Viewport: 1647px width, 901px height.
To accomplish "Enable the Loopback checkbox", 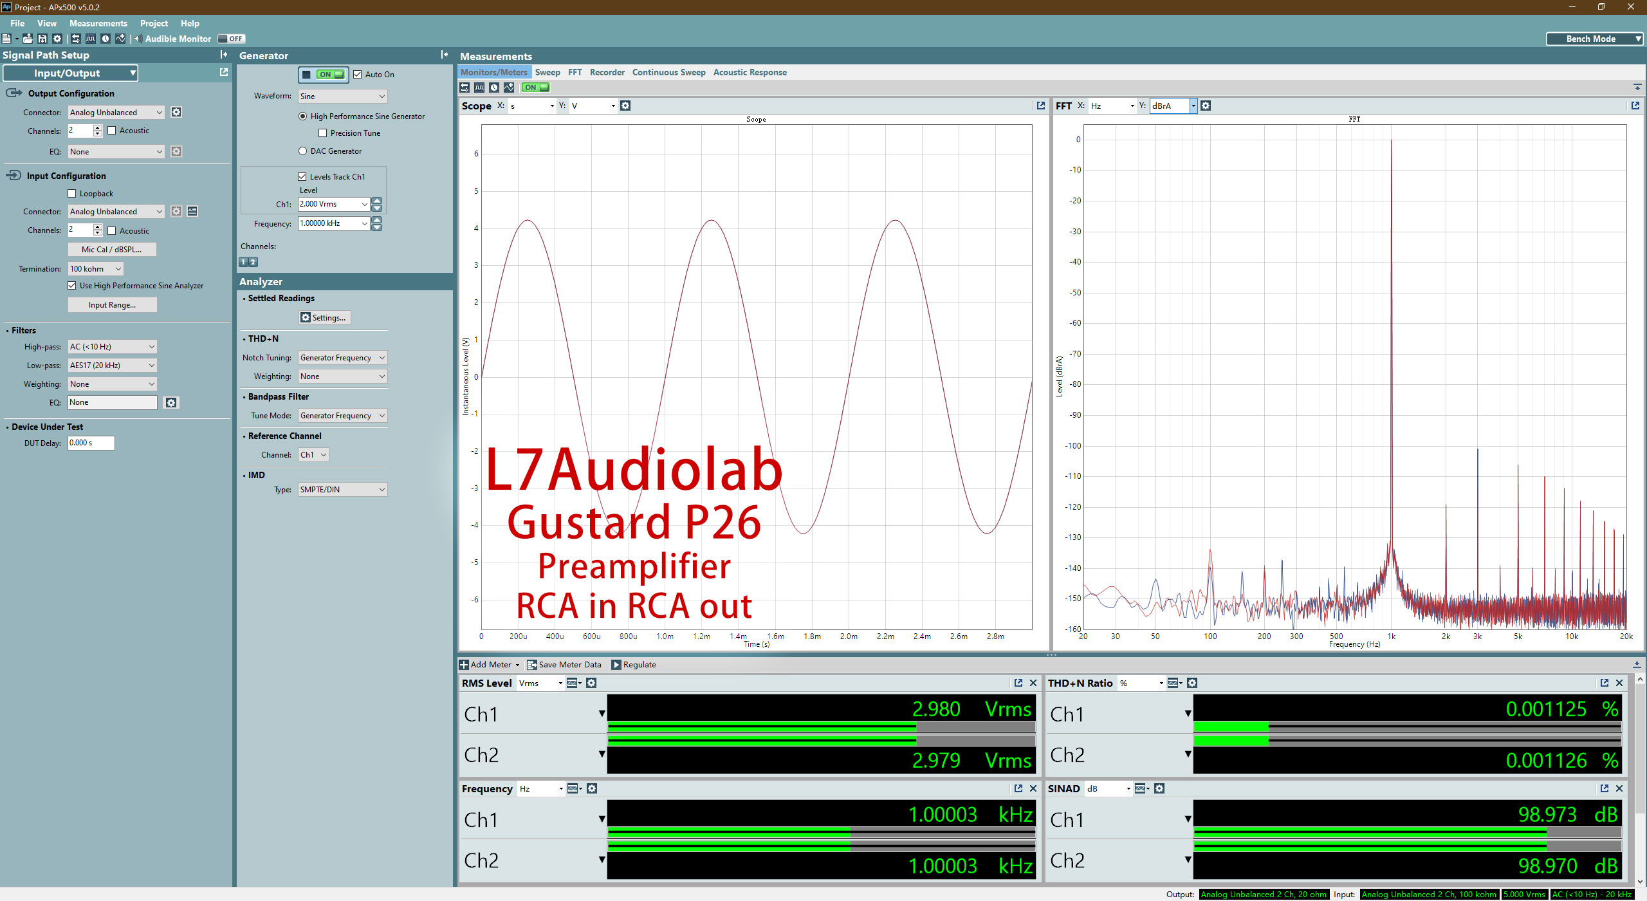I will tap(72, 194).
